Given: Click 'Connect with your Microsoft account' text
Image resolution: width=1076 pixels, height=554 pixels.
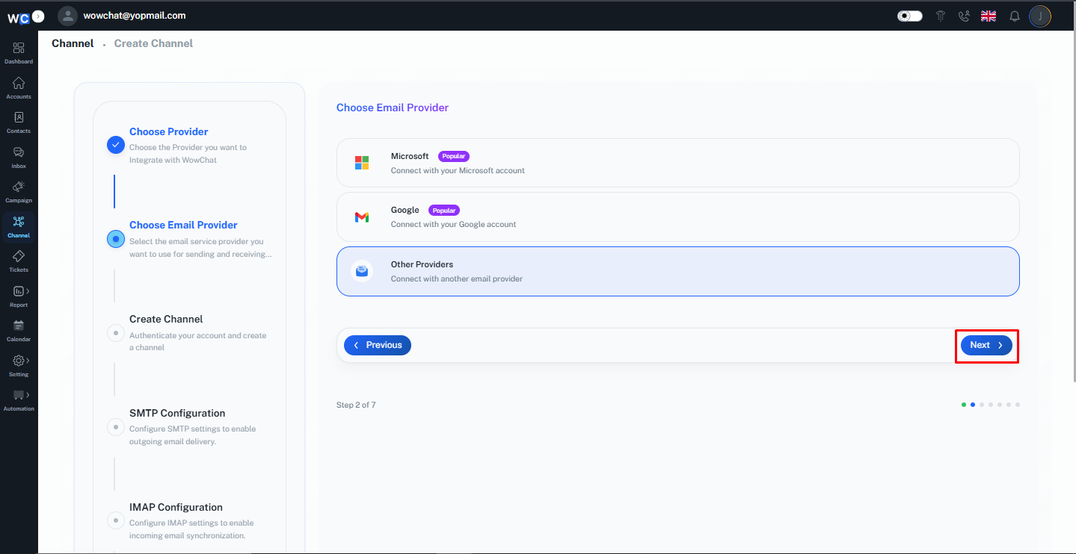Looking at the screenshot, I should pyautogui.click(x=458, y=170).
